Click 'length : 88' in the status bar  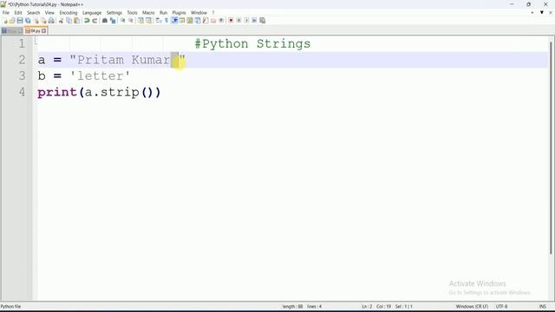coord(292,306)
